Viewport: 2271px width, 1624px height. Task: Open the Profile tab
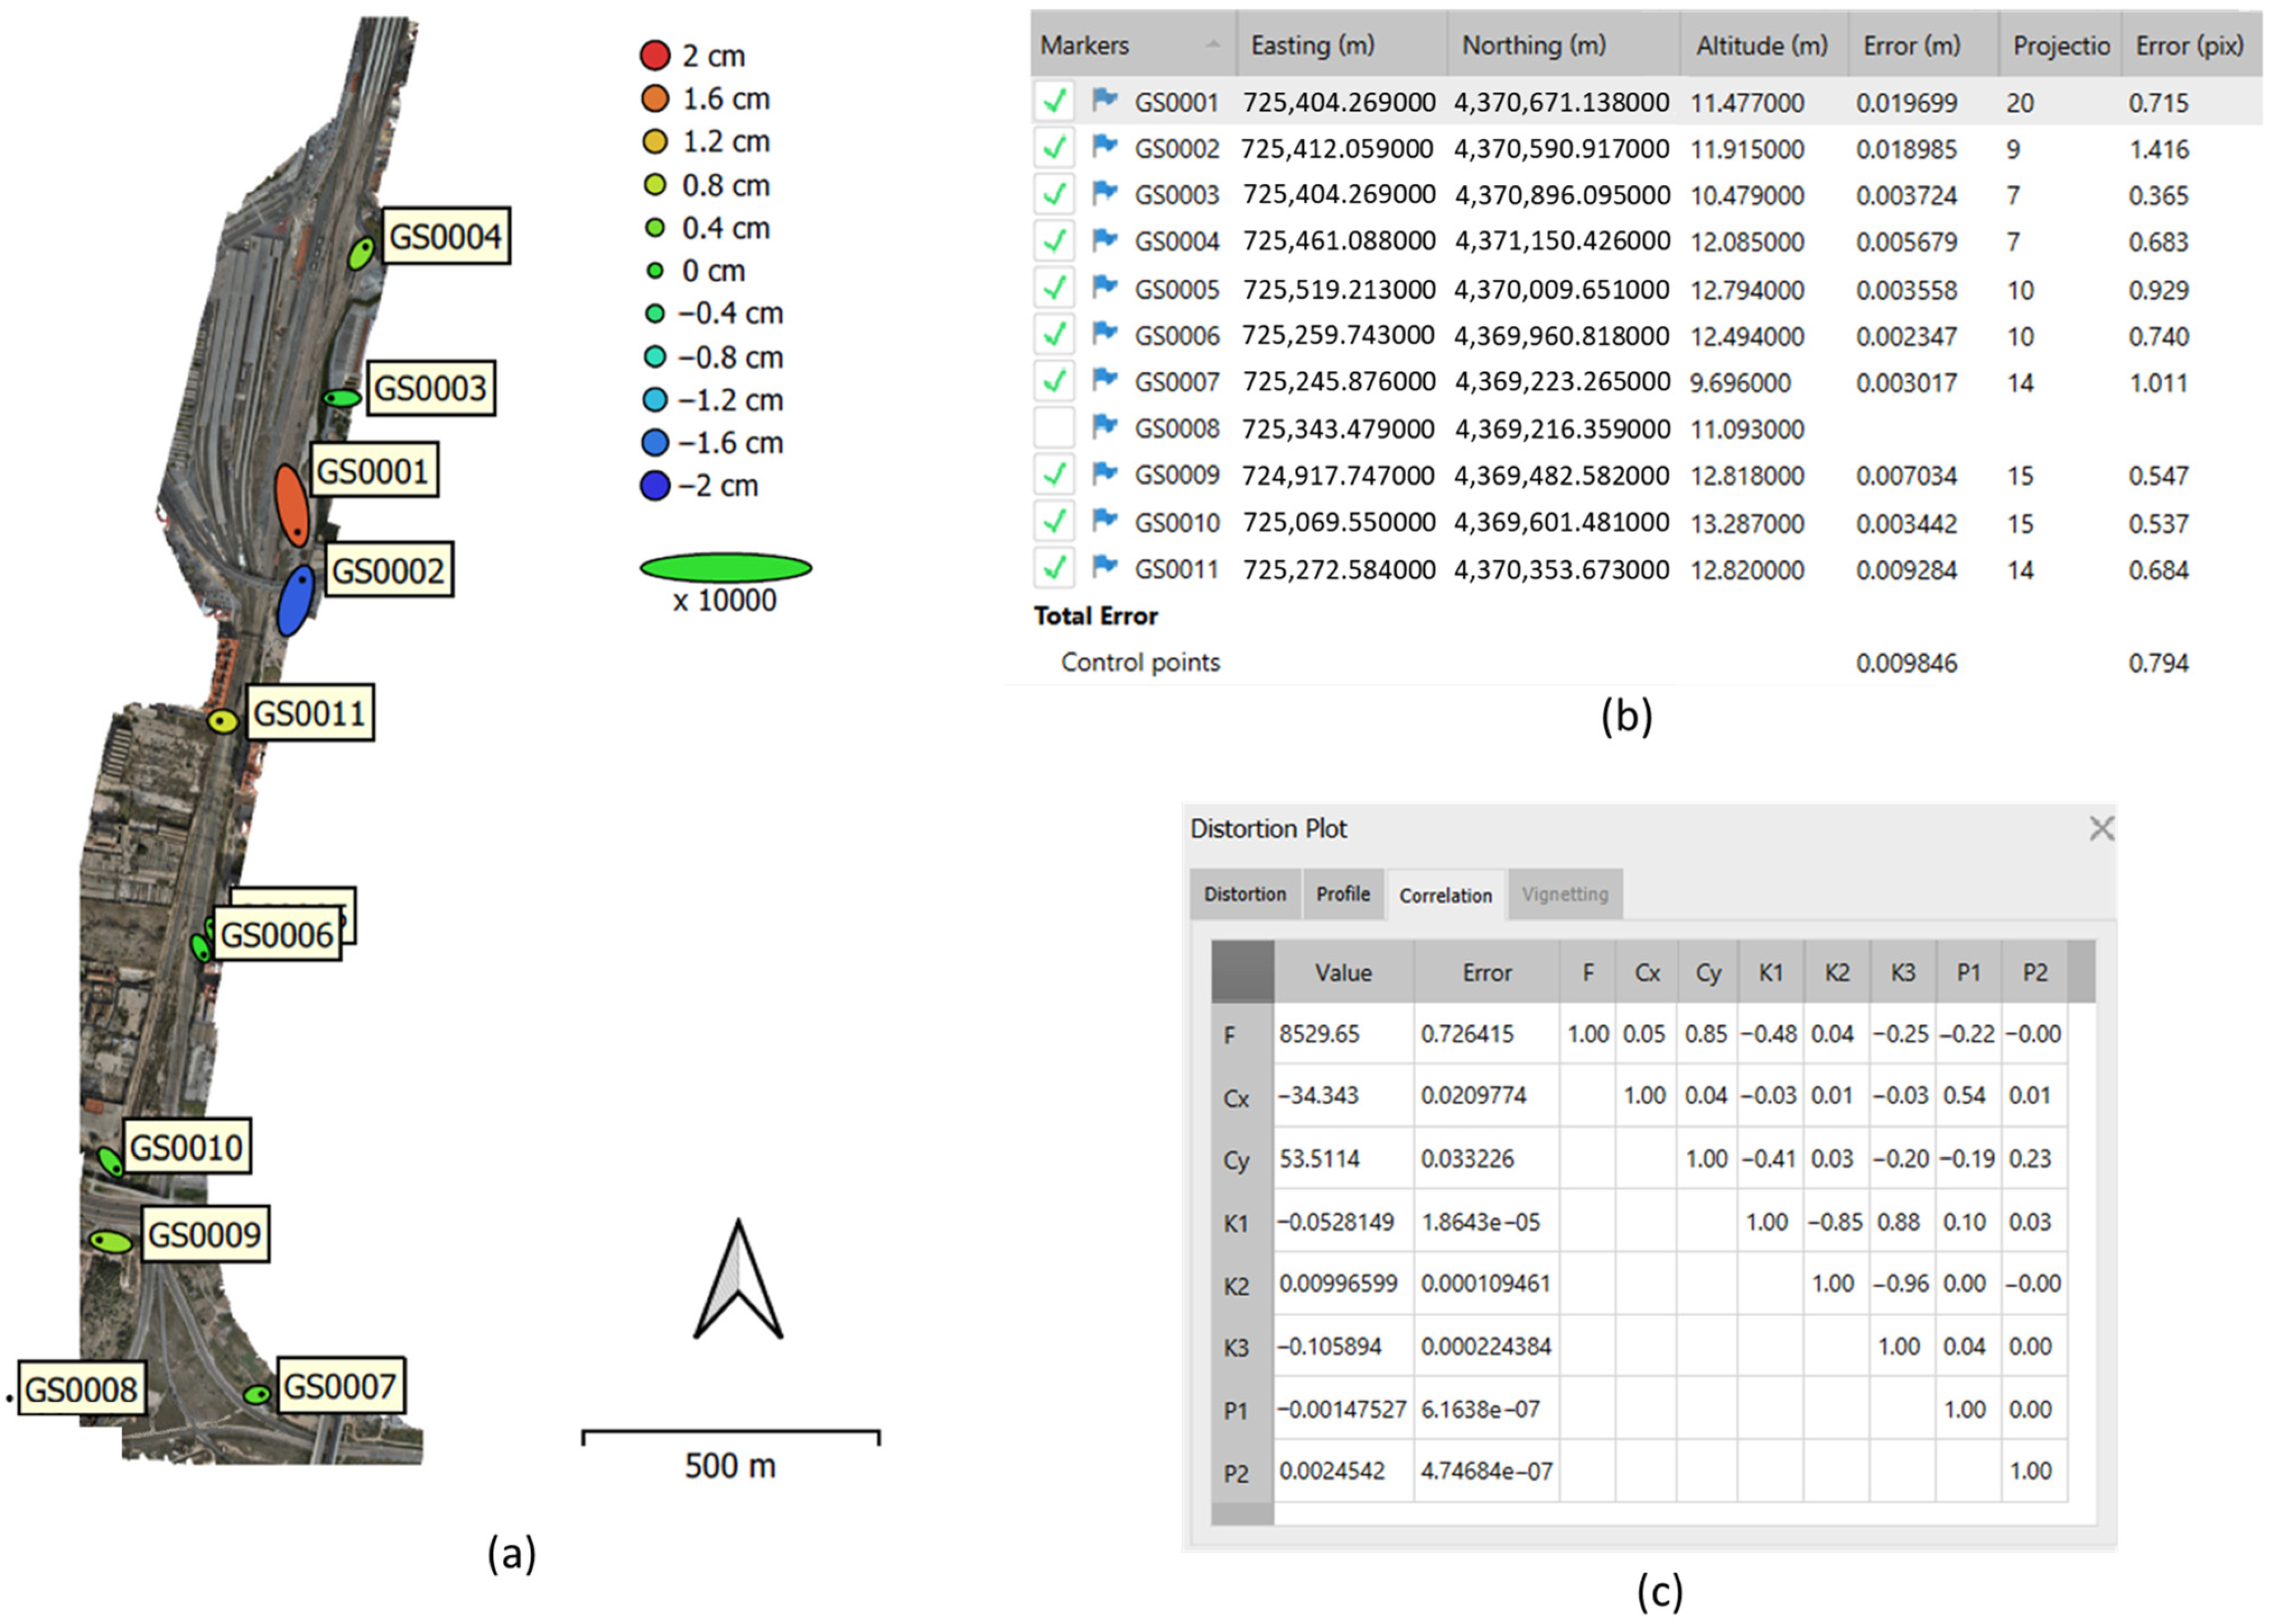[x=1342, y=894]
